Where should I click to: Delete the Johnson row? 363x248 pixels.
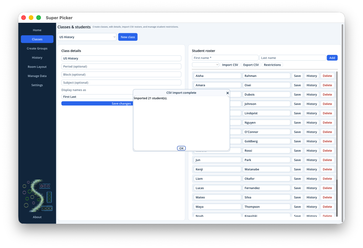[327, 104]
